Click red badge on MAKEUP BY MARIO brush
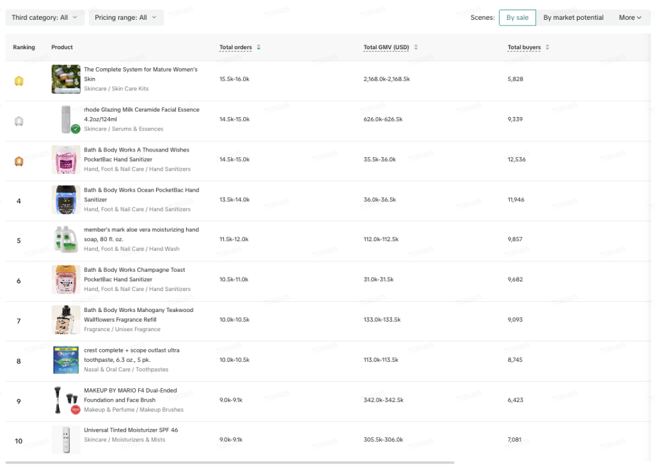This screenshot has width=655, height=468. [x=75, y=410]
